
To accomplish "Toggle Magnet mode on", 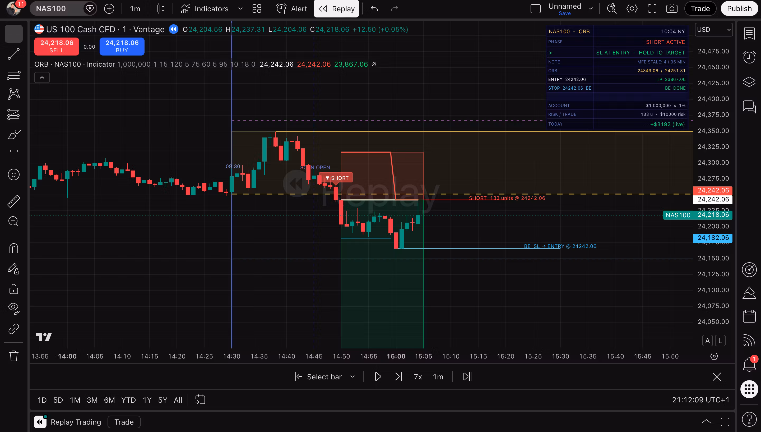I will 14,249.
